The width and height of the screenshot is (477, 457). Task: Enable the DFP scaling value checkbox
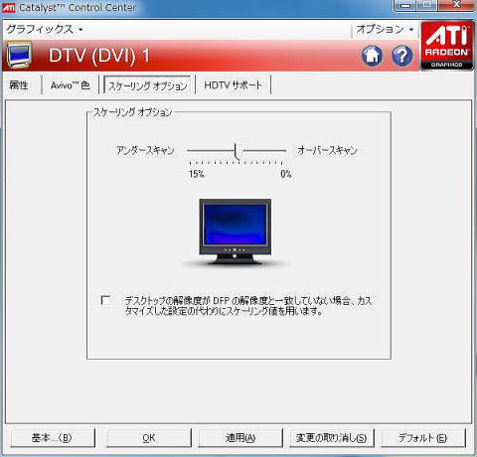pyautogui.click(x=105, y=300)
